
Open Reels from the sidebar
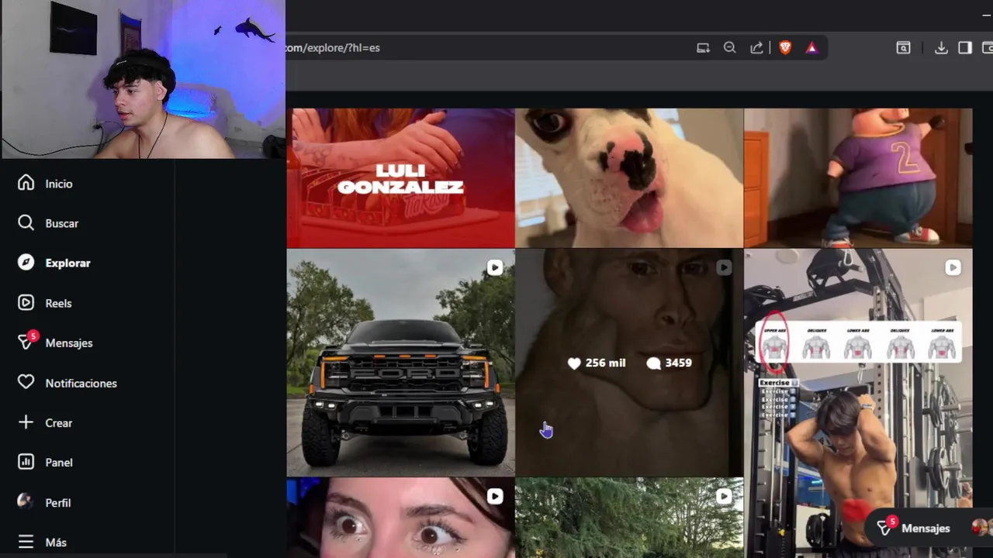(46, 303)
